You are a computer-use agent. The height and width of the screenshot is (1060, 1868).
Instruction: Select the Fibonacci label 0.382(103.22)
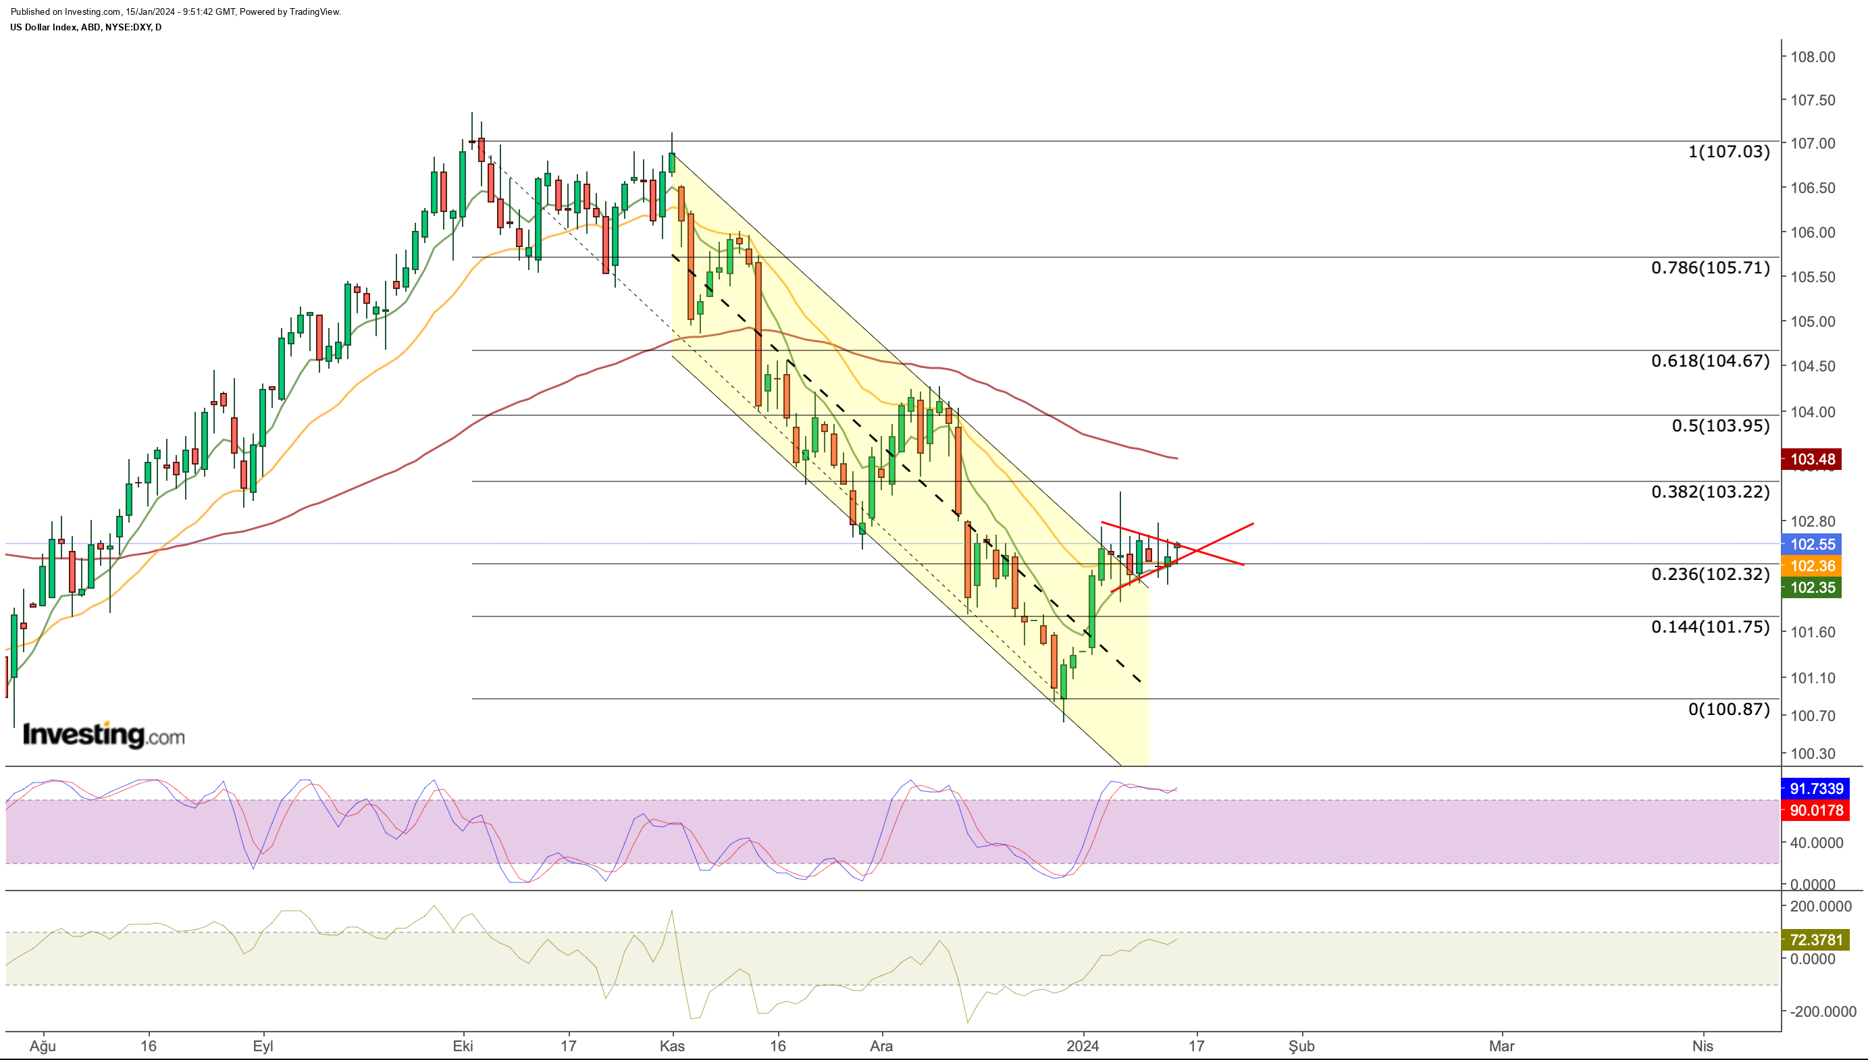click(x=1710, y=492)
